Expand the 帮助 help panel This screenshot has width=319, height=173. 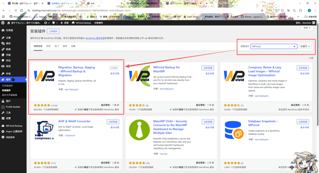pos(307,28)
